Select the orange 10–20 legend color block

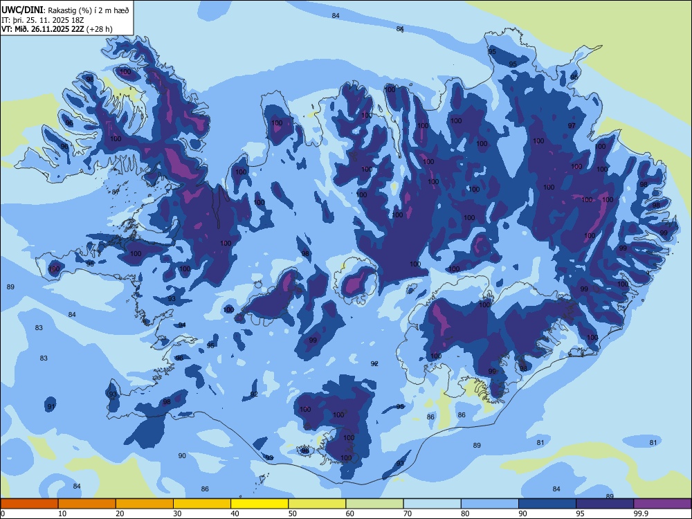(x=87, y=504)
